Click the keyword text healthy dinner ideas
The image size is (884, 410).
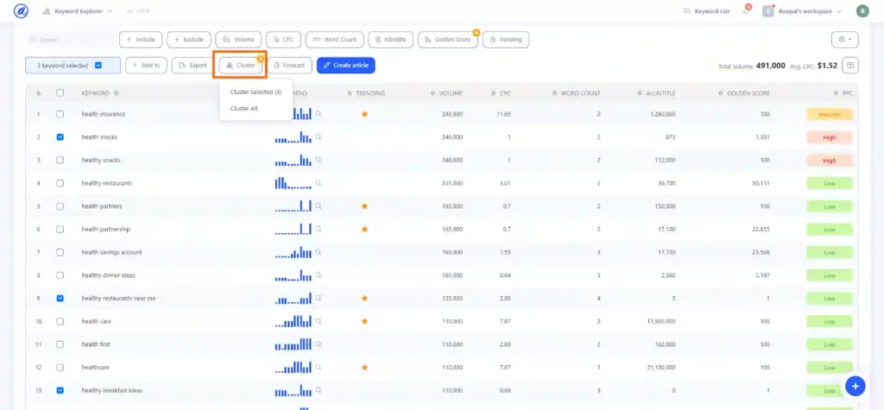pos(108,275)
